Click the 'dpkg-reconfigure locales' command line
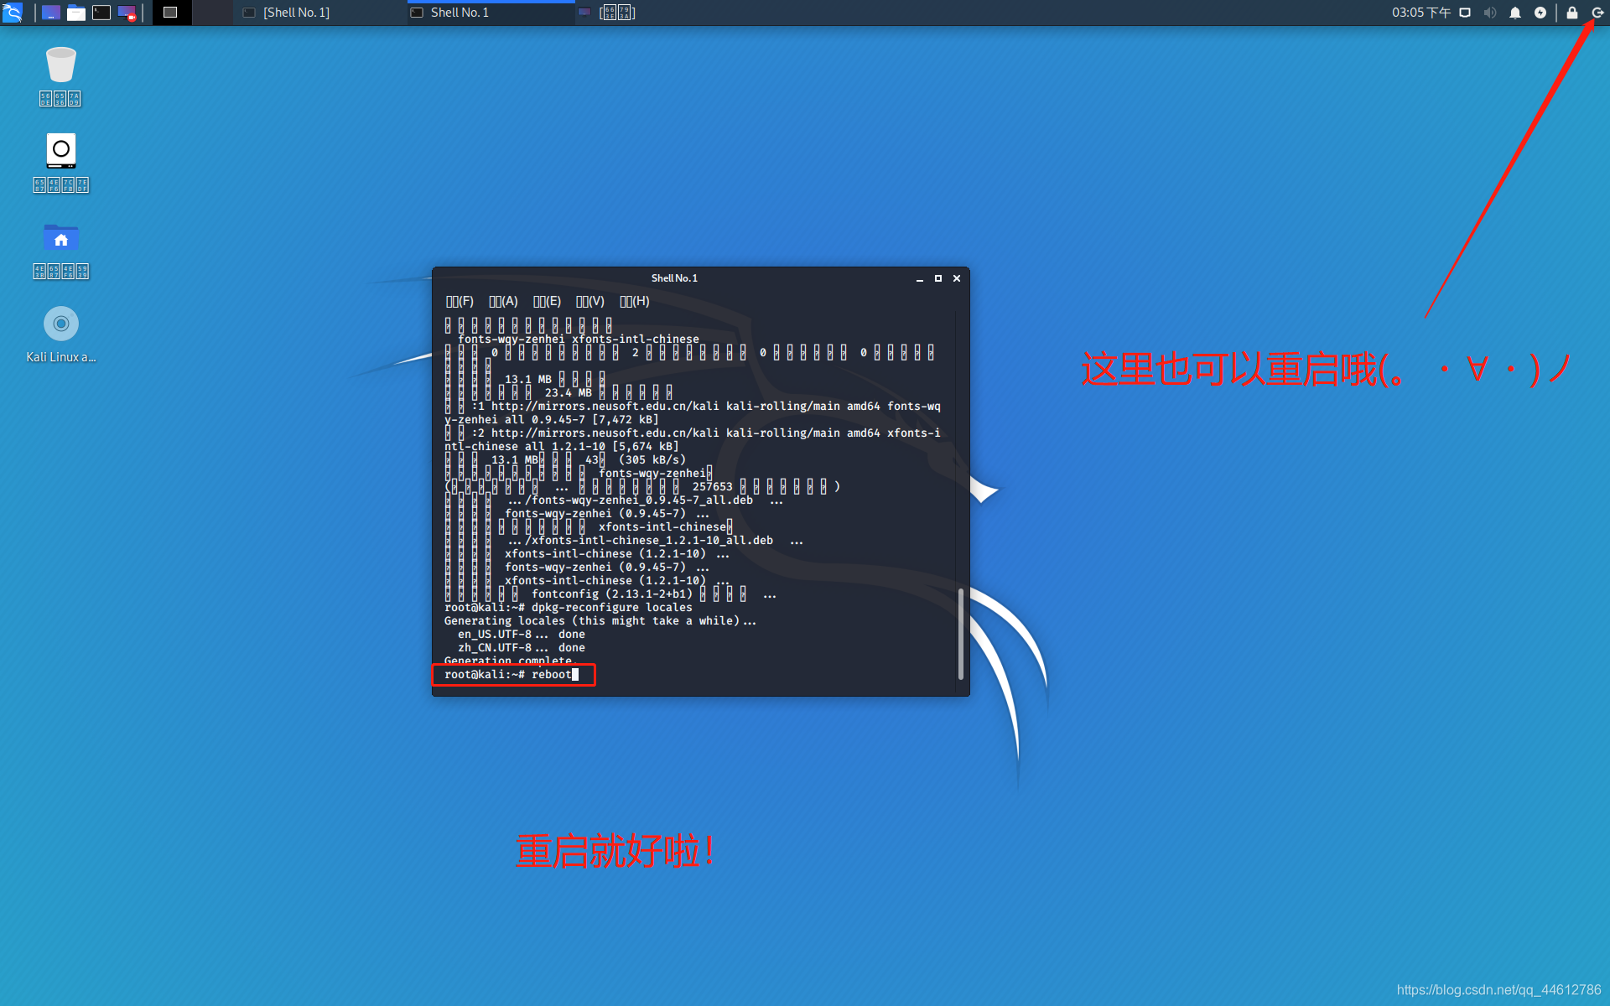1610x1006 pixels. (x=569, y=608)
